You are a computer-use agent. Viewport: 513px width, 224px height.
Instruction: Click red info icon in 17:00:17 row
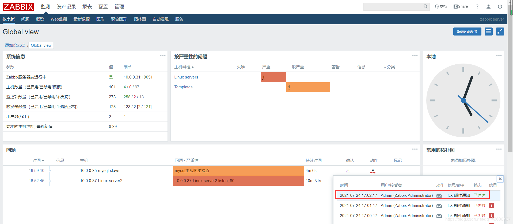491,215
